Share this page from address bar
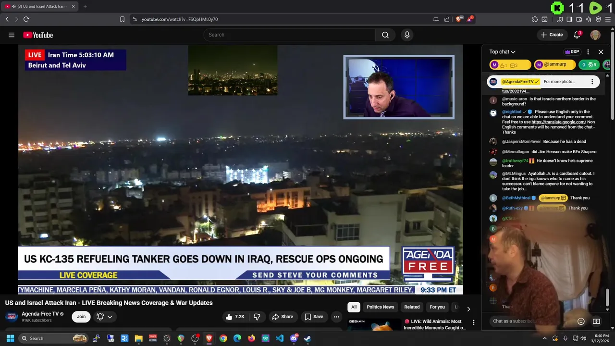Screen dimensions: 615x346 tap(447, 19)
